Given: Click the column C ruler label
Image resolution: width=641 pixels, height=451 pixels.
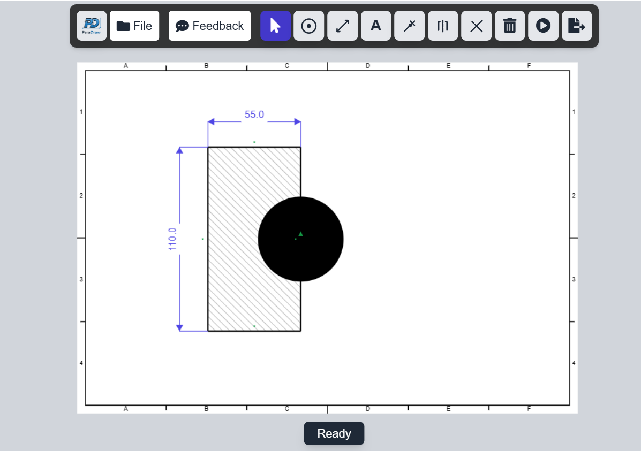Looking at the screenshot, I should (x=286, y=65).
